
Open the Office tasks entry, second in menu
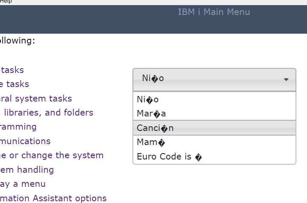[x=15, y=84]
